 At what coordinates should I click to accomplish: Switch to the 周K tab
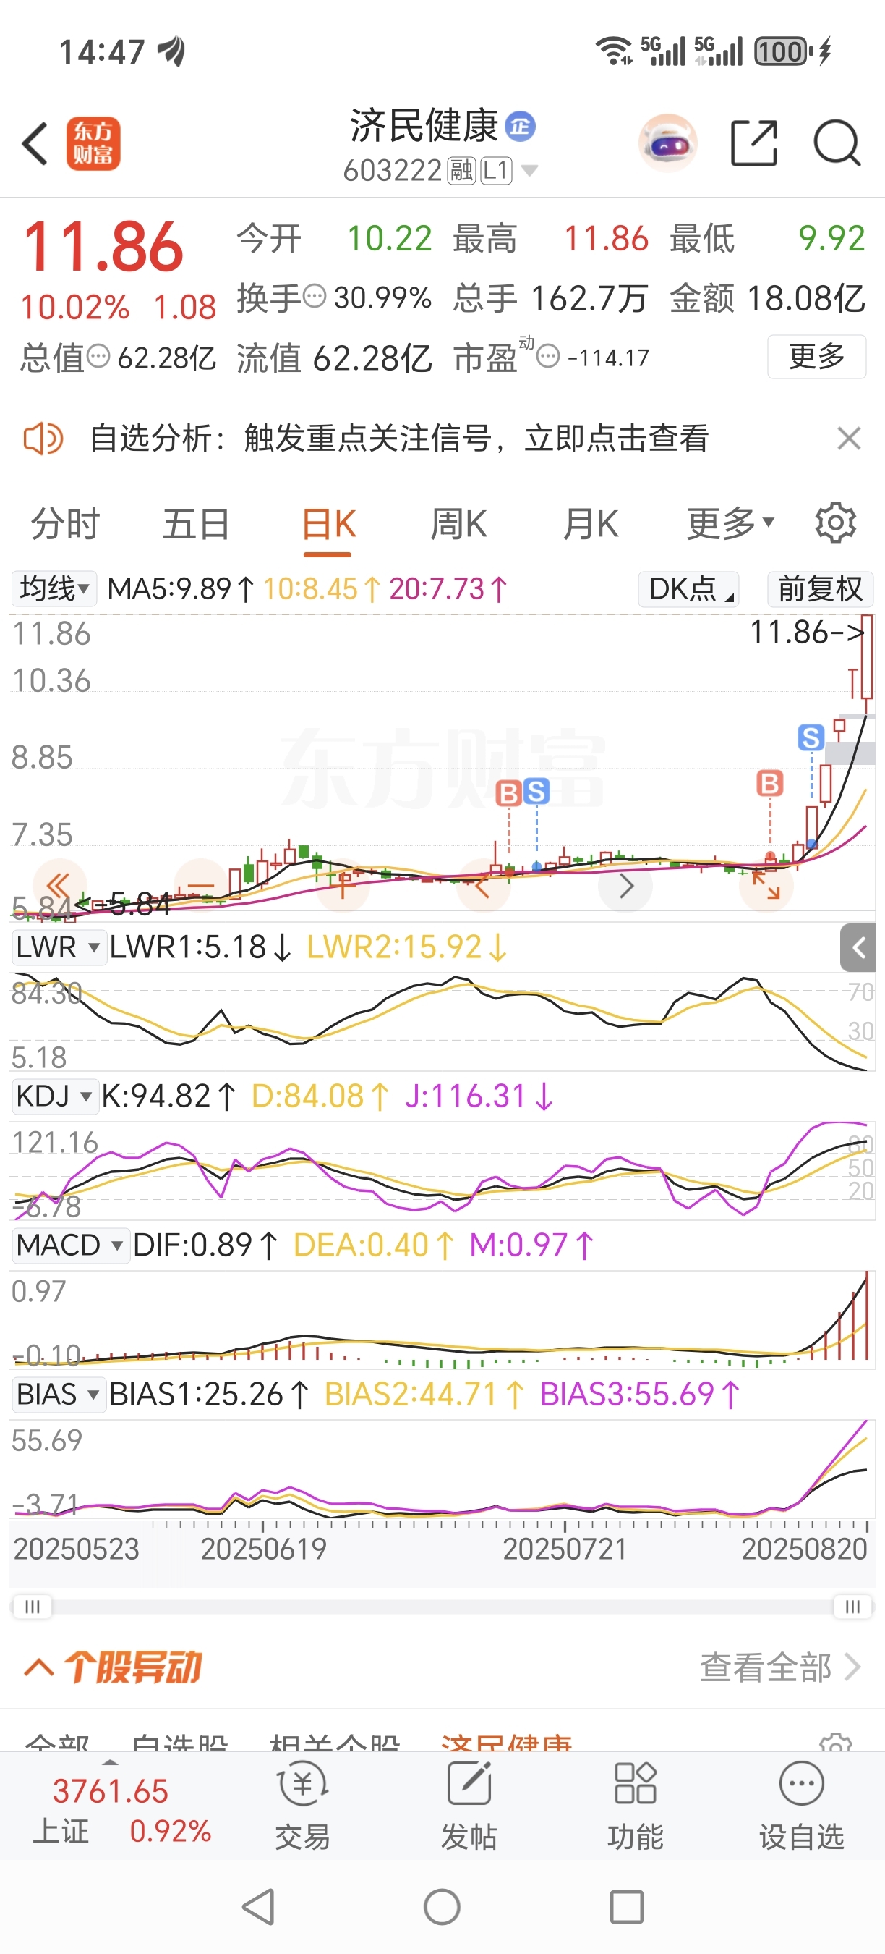[458, 524]
